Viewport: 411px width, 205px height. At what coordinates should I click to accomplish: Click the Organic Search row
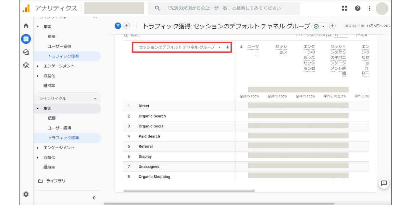click(x=246, y=116)
